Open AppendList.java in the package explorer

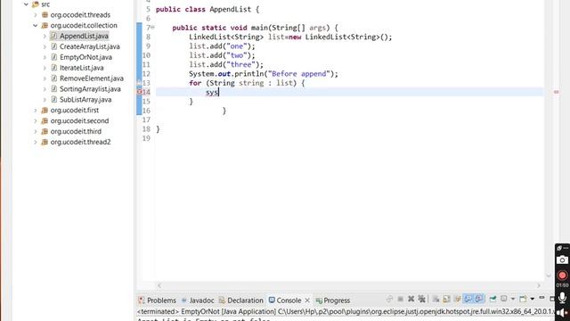[84, 36]
